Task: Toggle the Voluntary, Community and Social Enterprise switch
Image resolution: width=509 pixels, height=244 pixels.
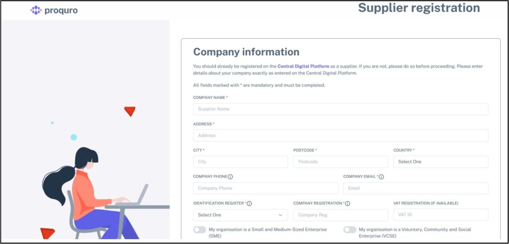Action: click(x=349, y=230)
